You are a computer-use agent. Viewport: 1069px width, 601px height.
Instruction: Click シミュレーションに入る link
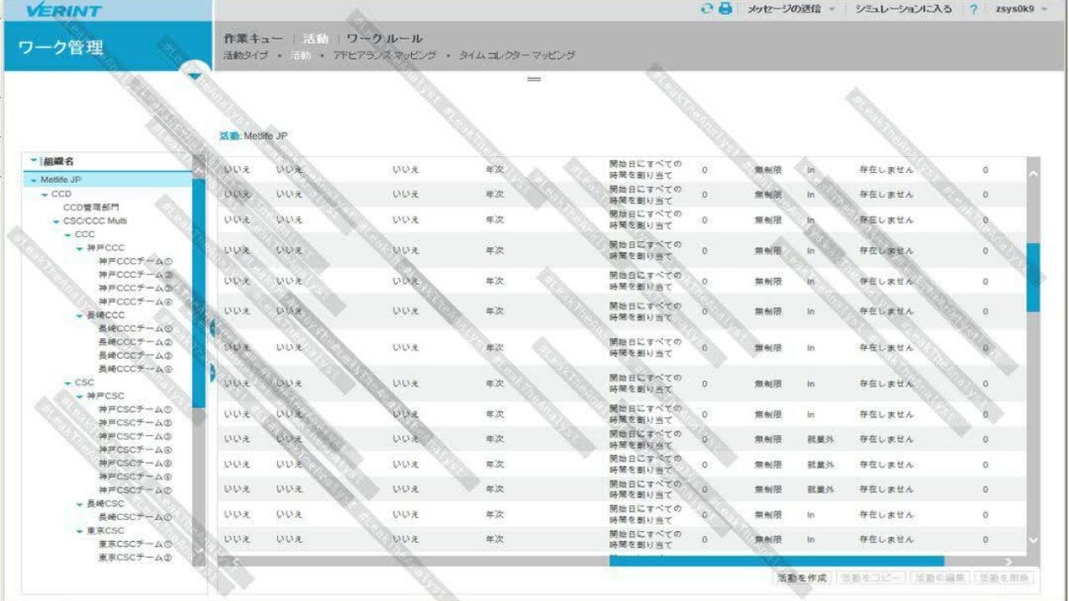(x=904, y=8)
